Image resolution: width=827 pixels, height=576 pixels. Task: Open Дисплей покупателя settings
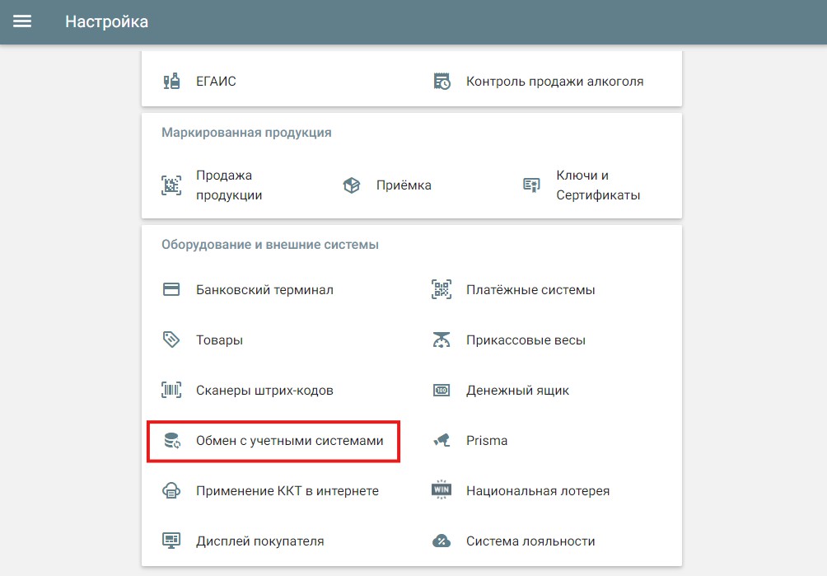(259, 541)
